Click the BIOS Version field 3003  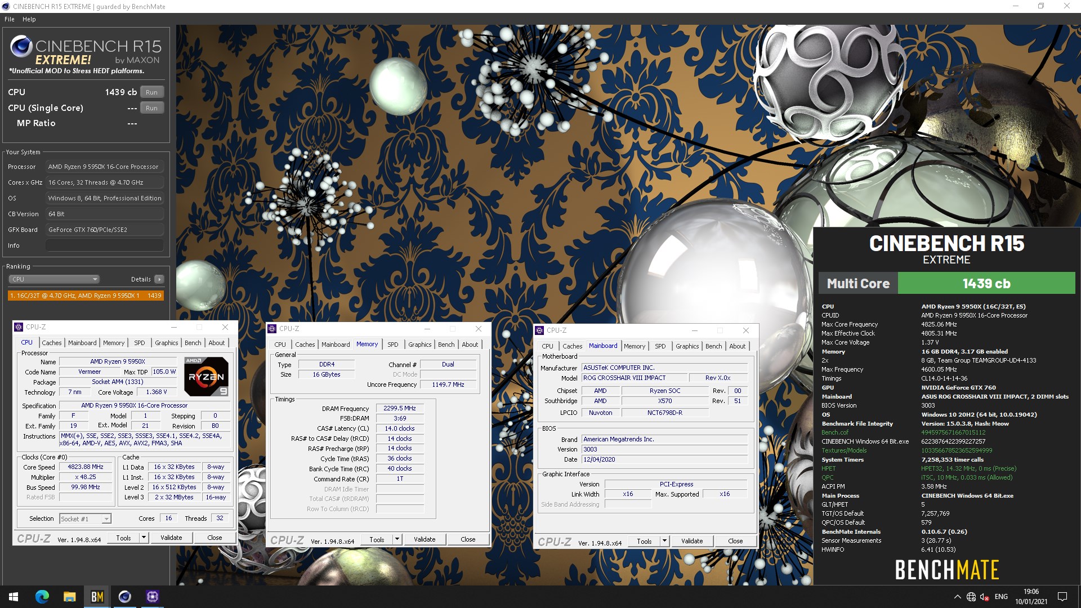[664, 450]
